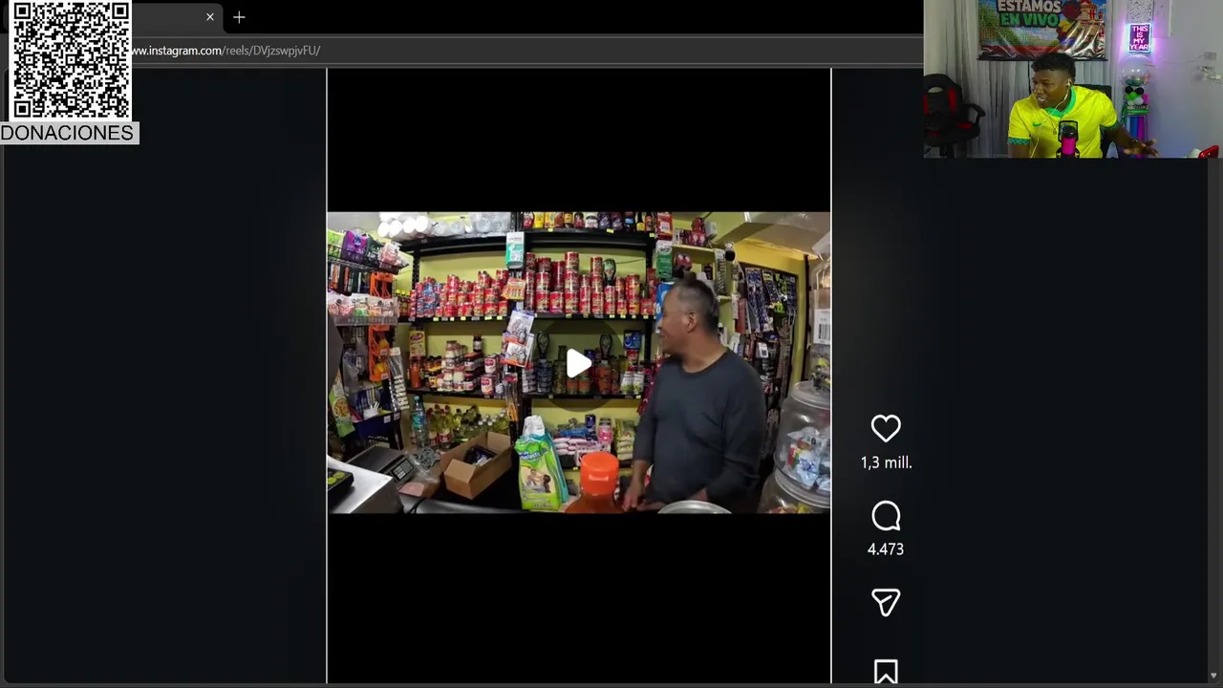Viewport: 1223px width, 688px height.
Task: Click the instagram.com address bar URL
Action: click(x=226, y=51)
